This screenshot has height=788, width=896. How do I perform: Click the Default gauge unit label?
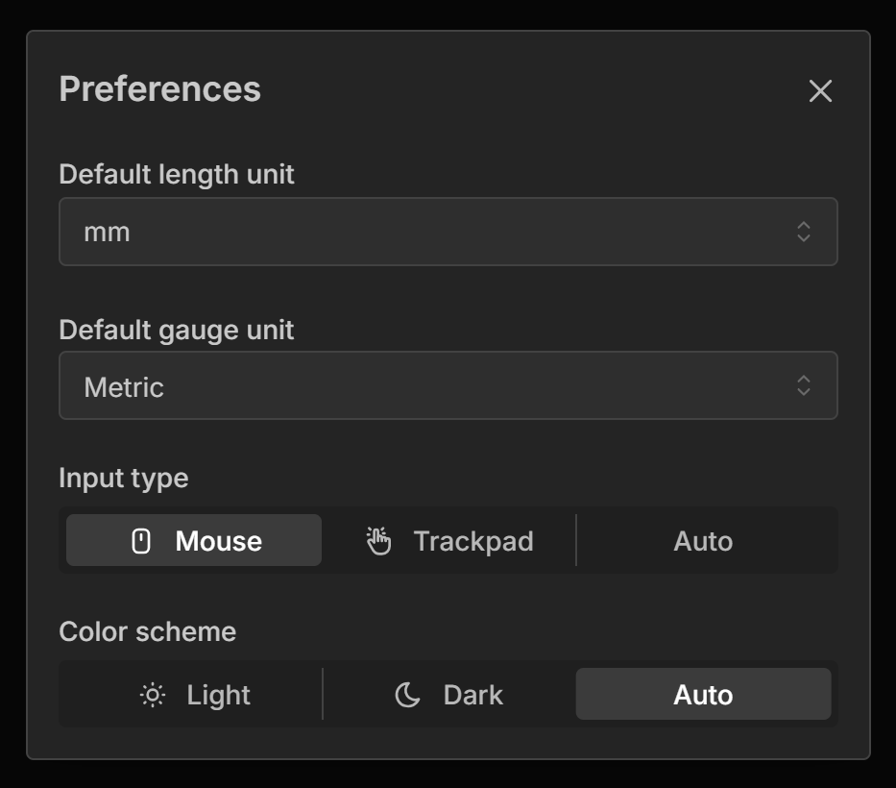point(177,330)
